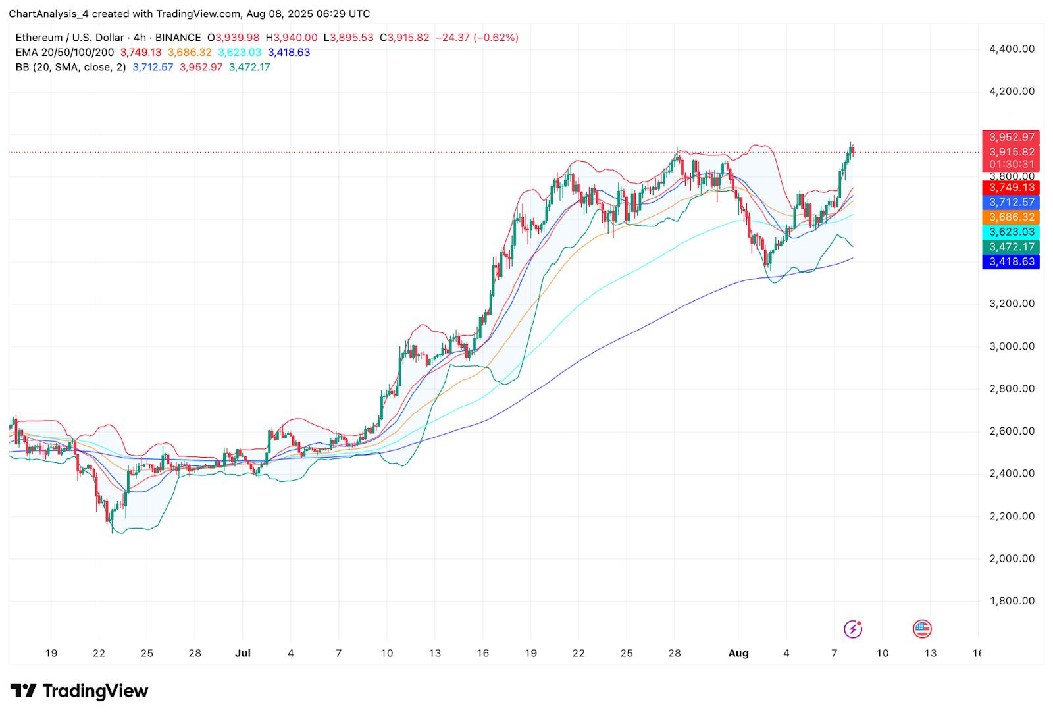
Task: Click the dark blue 3,418.63 EMA 200 tag
Action: (x=1010, y=261)
